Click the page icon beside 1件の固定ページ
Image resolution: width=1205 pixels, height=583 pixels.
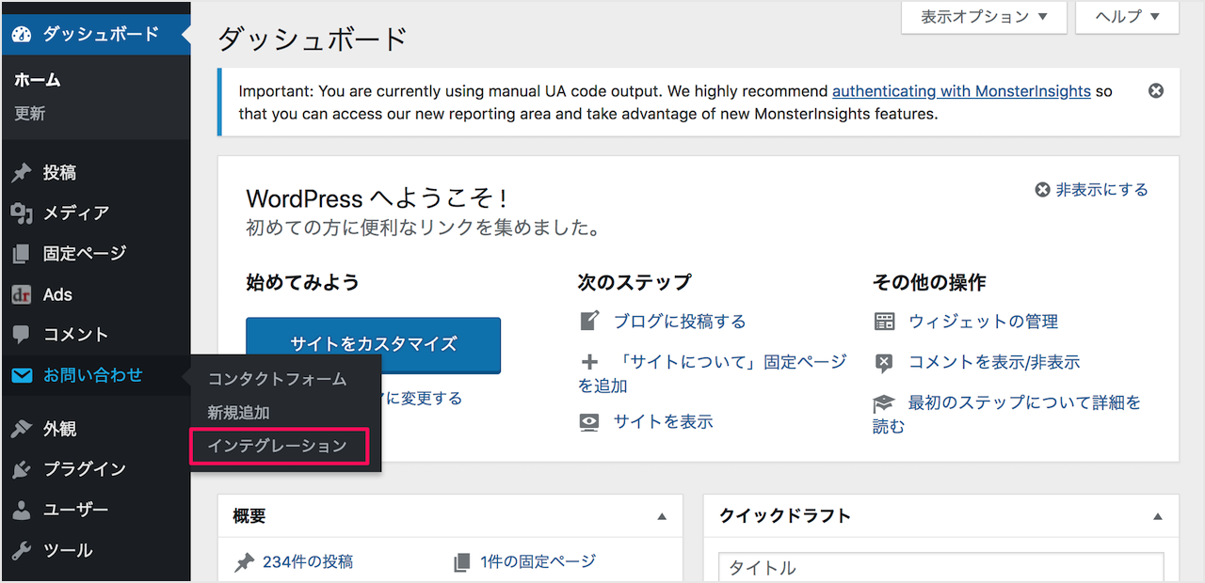tap(461, 562)
